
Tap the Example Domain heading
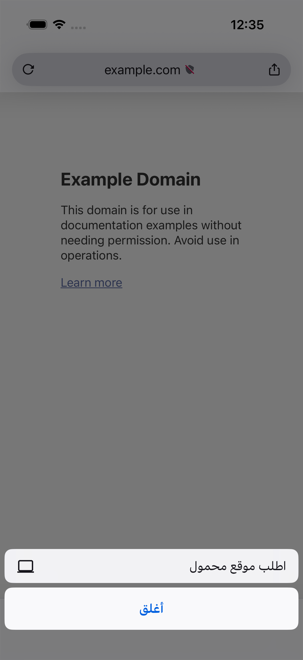(131, 179)
